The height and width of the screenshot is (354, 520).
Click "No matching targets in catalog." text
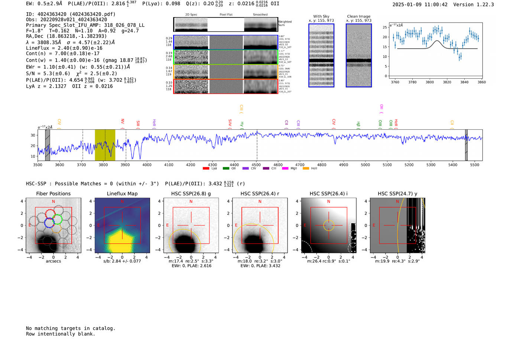(x=71, y=328)
